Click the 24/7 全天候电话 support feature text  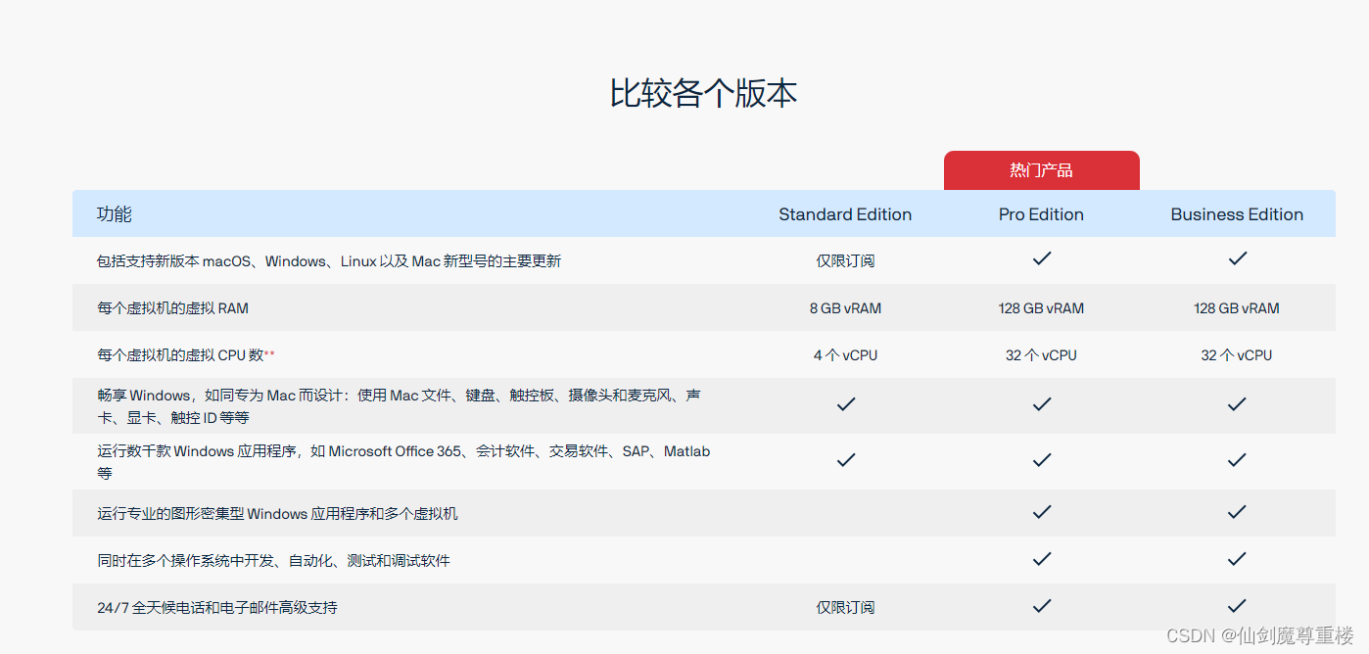[x=217, y=608]
